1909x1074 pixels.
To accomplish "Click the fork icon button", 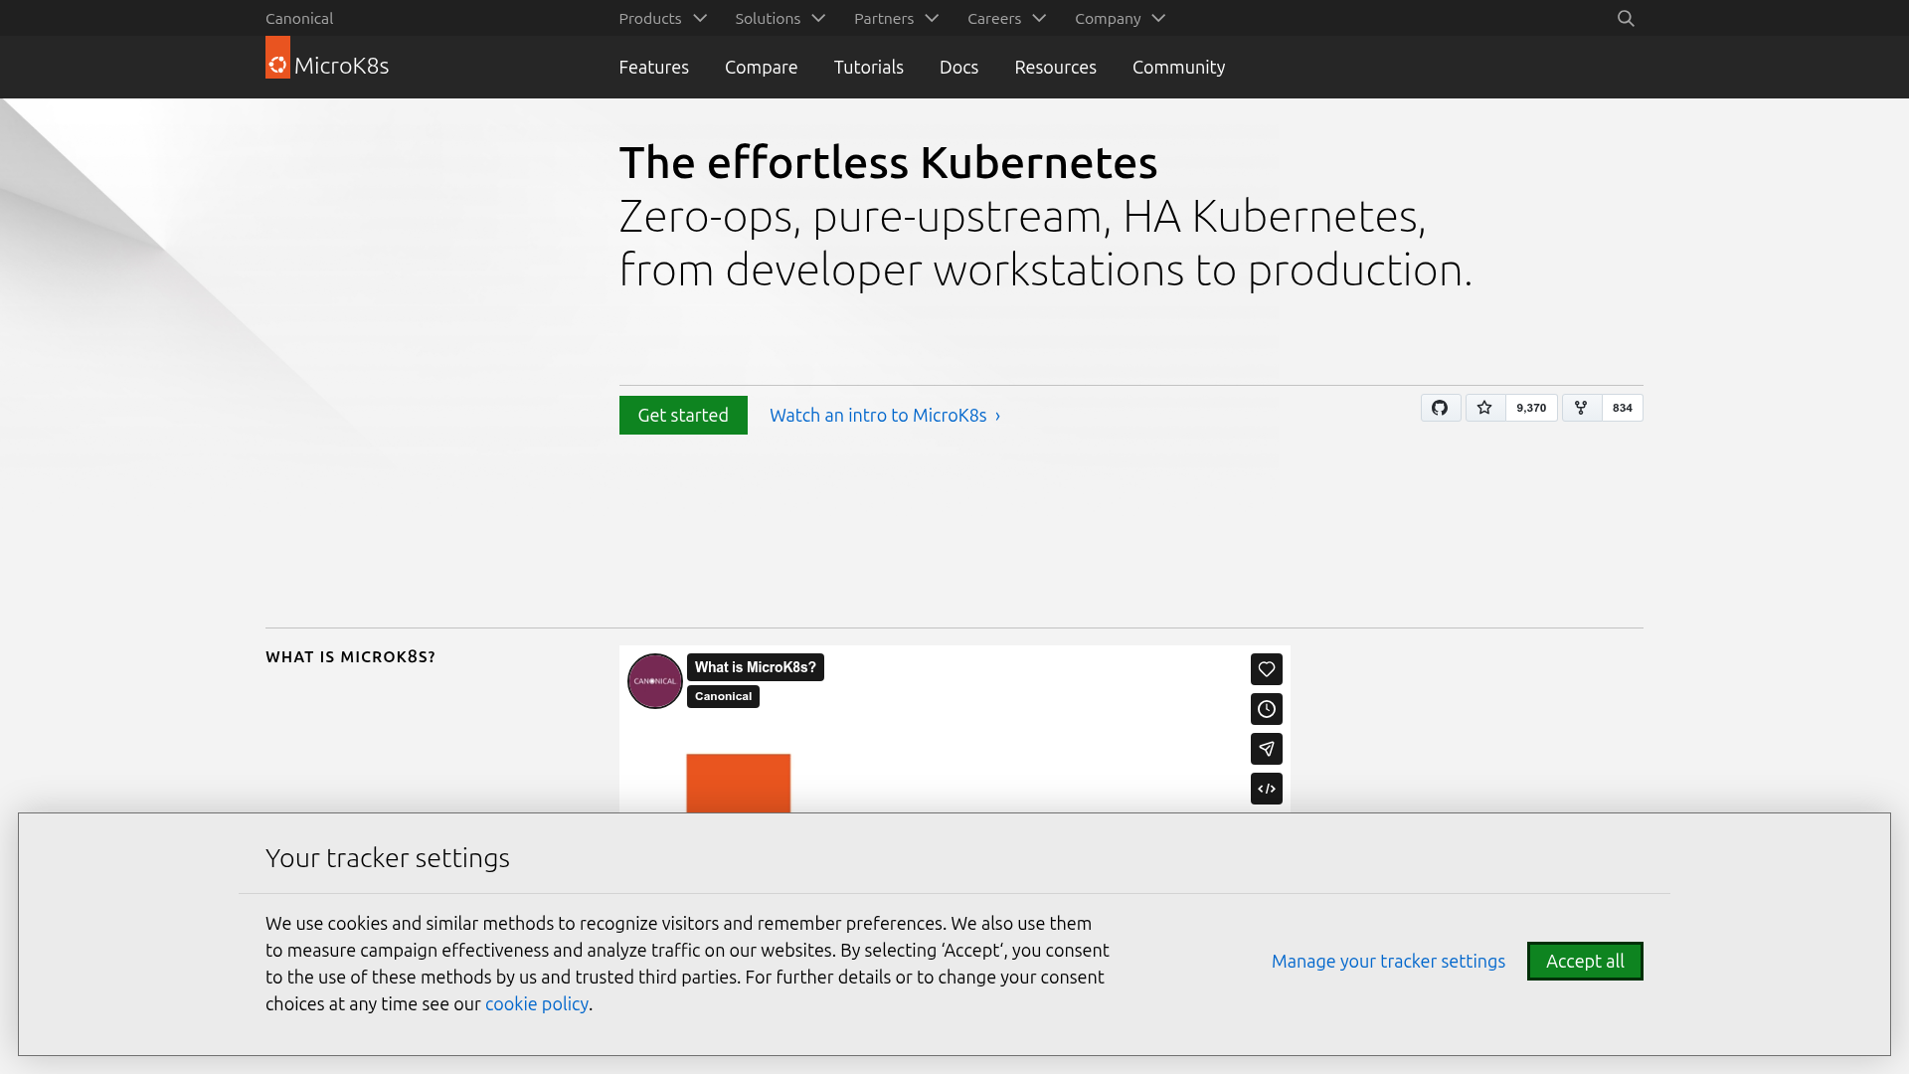I will [x=1581, y=408].
